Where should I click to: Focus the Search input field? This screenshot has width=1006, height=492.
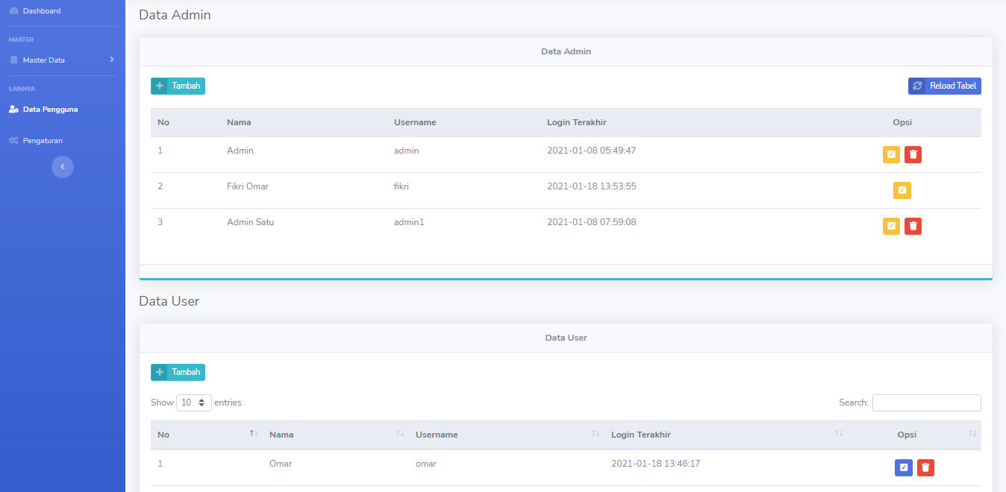pos(926,403)
